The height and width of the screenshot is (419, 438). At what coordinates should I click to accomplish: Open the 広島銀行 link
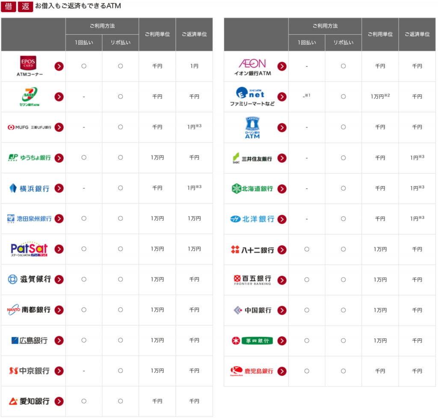click(30, 341)
